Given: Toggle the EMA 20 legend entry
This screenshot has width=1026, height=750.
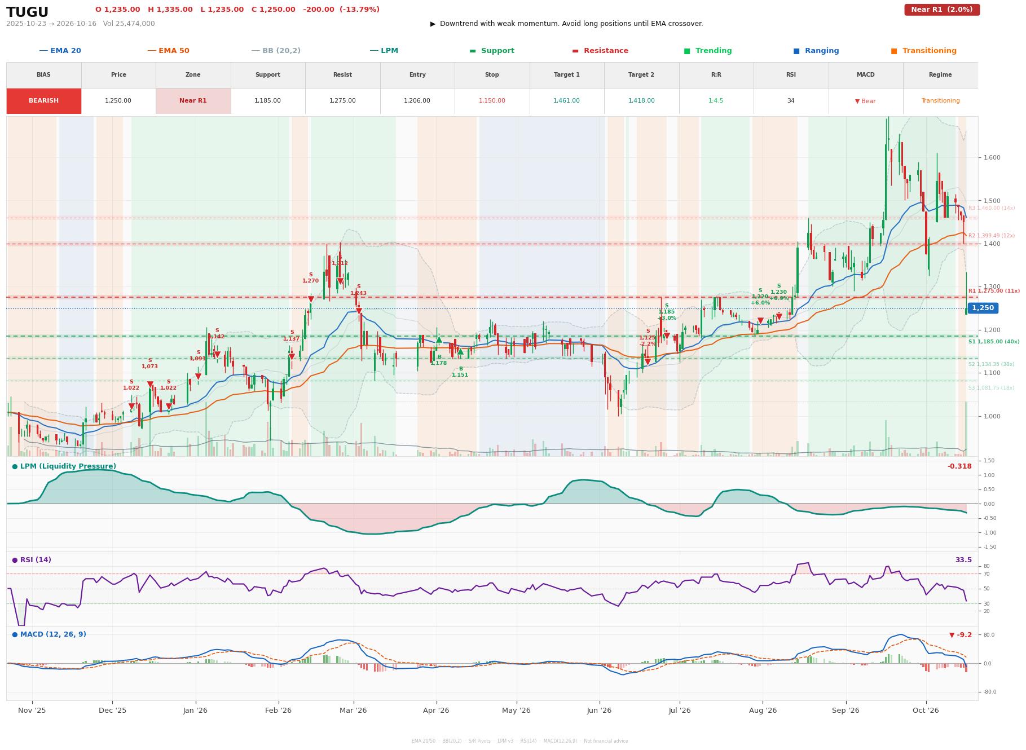Looking at the screenshot, I should pyautogui.click(x=60, y=51).
